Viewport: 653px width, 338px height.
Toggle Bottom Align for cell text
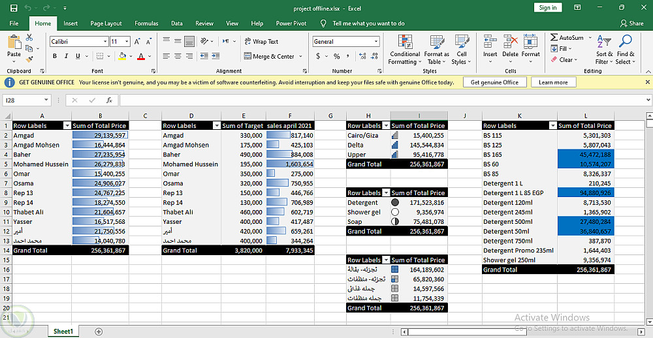[189, 41]
